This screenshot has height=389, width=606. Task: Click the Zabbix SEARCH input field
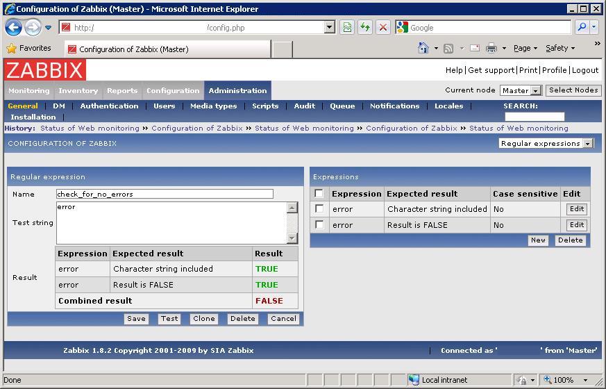[x=535, y=117]
